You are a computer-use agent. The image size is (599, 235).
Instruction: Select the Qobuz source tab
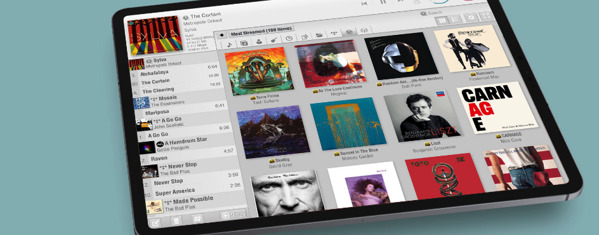click(348, 32)
